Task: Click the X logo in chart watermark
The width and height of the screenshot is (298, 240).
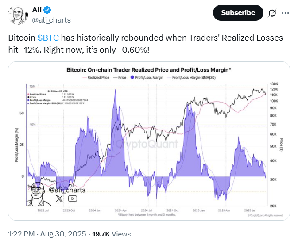Action: pos(59,198)
